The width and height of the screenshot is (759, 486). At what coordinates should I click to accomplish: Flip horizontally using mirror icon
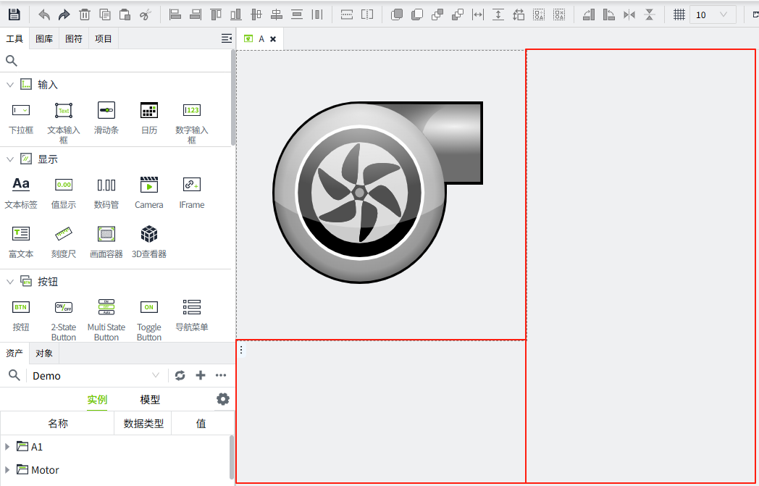[629, 14]
